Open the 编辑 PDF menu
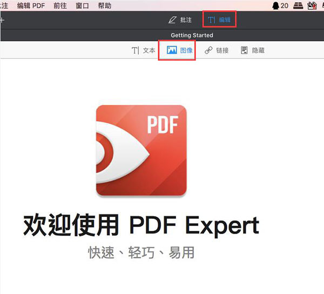Screen dimensions: 324x294 click(x=31, y=5)
